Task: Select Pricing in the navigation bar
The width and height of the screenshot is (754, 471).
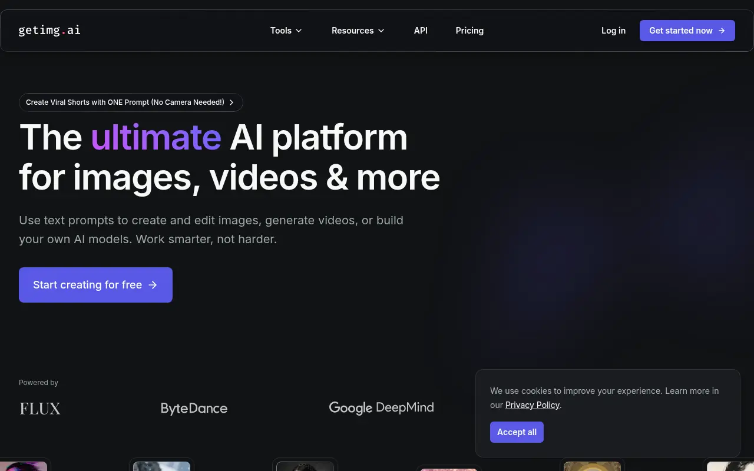Action: click(x=469, y=30)
